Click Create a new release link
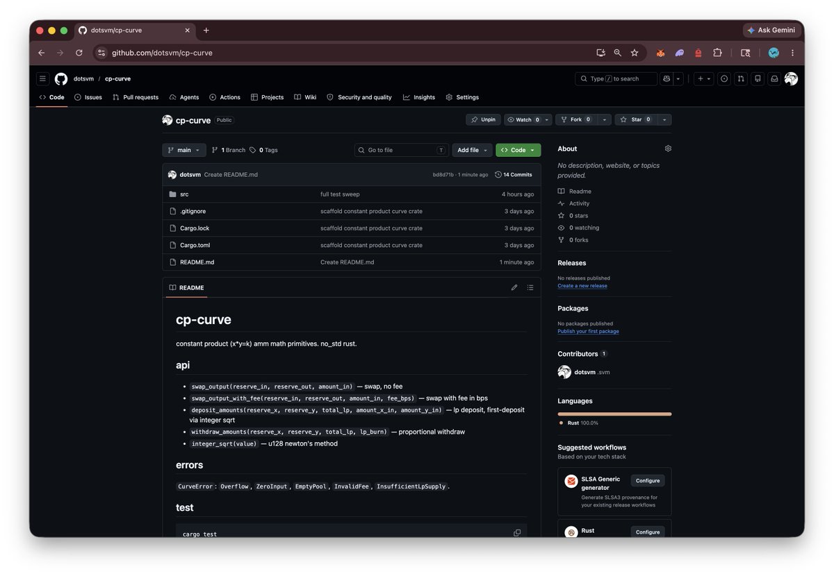Image resolution: width=834 pixels, height=576 pixels. (582, 286)
